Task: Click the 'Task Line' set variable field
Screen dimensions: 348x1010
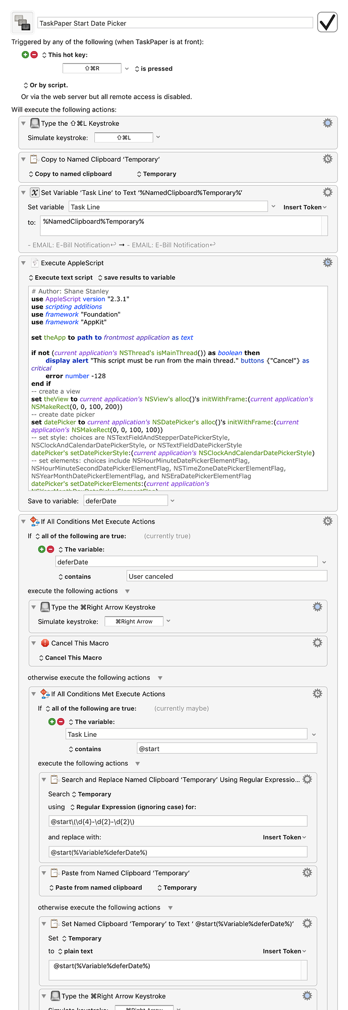Action: pyautogui.click(x=168, y=207)
